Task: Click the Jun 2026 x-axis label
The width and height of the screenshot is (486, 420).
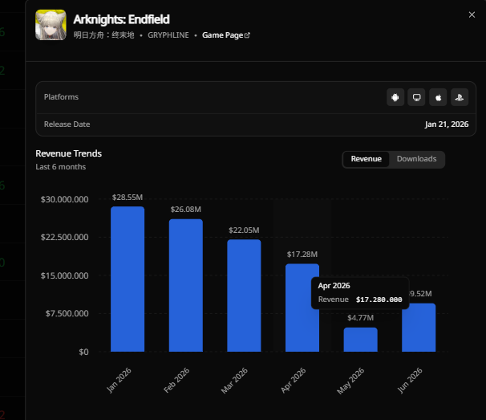Action: pos(410,381)
